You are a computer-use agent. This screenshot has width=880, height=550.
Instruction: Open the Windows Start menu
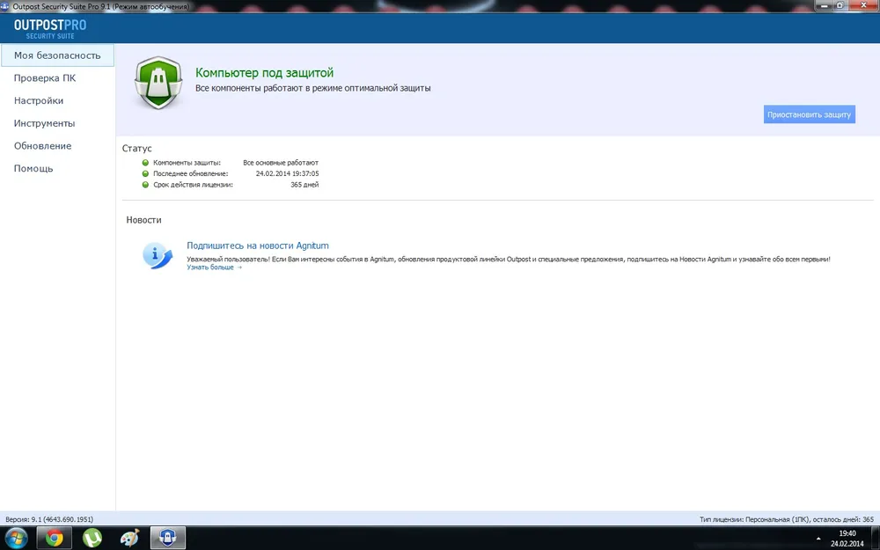16,538
